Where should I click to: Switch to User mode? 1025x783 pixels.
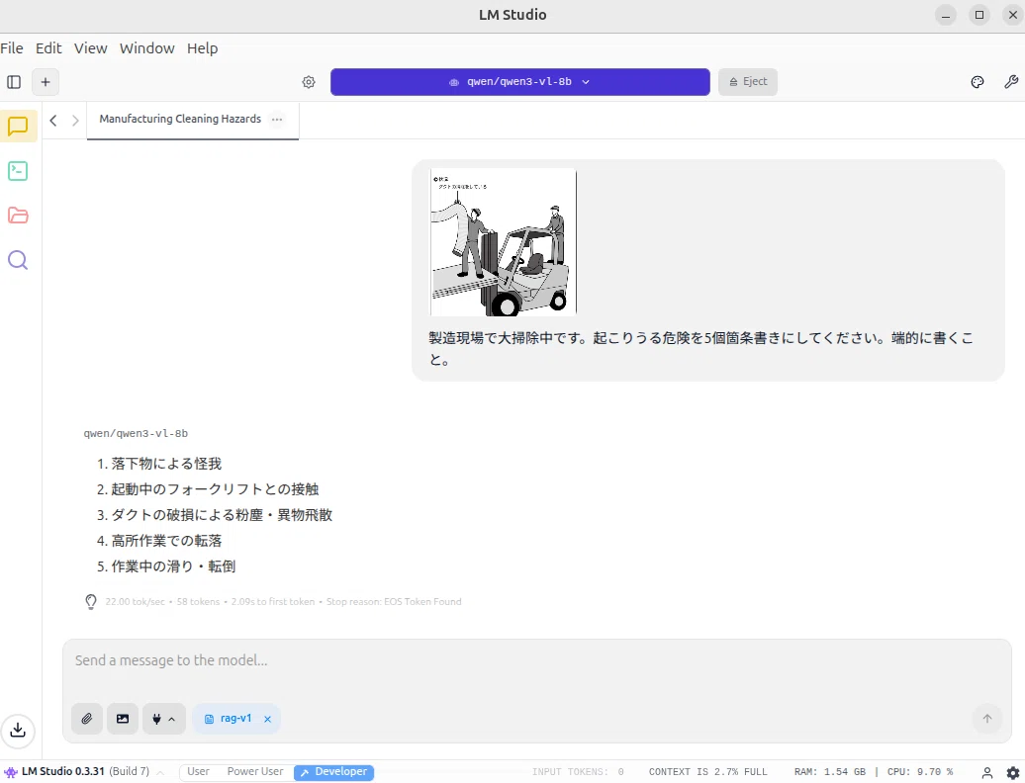tap(198, 772)
